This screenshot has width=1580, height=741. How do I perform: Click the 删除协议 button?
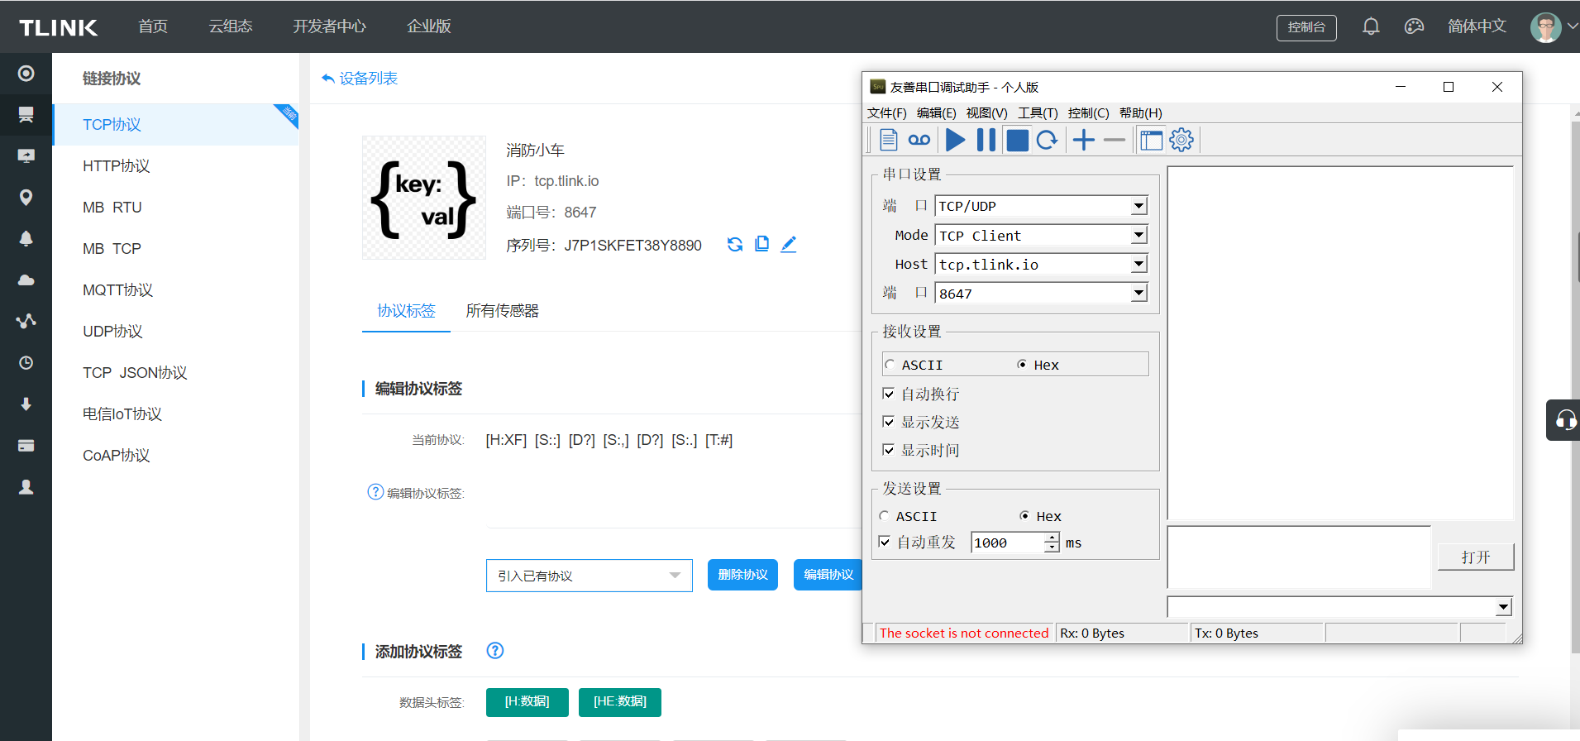point(742,575)
